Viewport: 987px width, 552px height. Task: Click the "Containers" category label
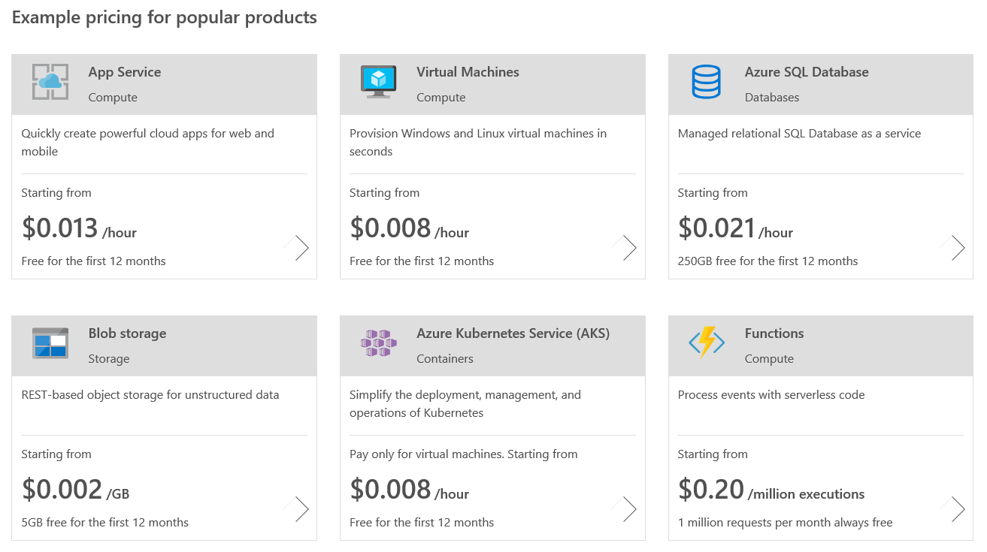tap(445, 359)
